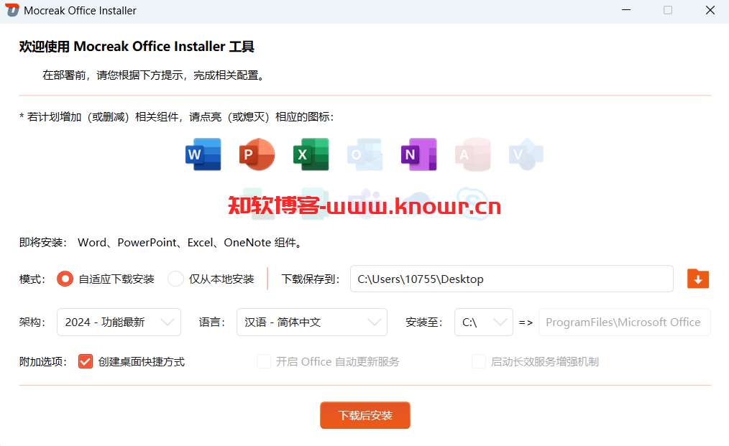Open the 架构 dropdown showing 2024 - 功能最新
The width and height of the screenshot is (729, 446).
pyautogui.click(x=119, y=322)
